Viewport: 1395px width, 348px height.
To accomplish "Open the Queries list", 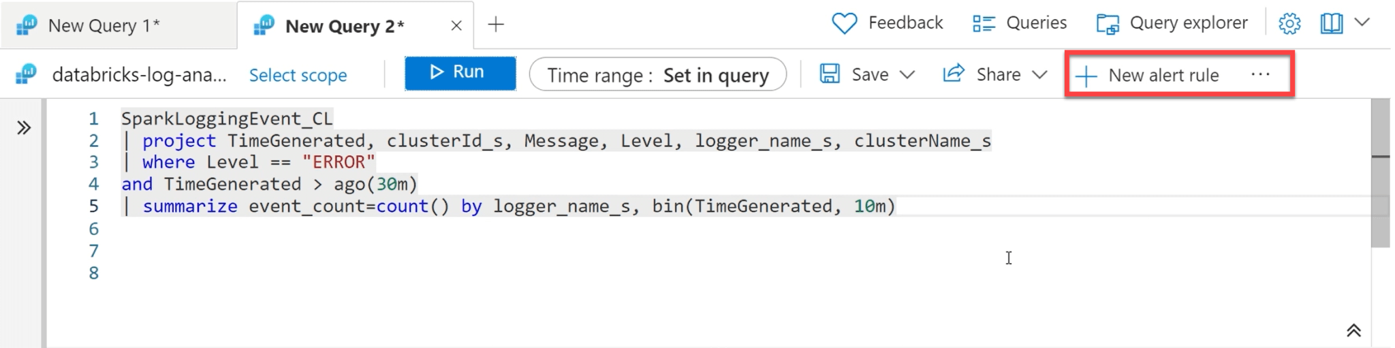I will 1020,23.
